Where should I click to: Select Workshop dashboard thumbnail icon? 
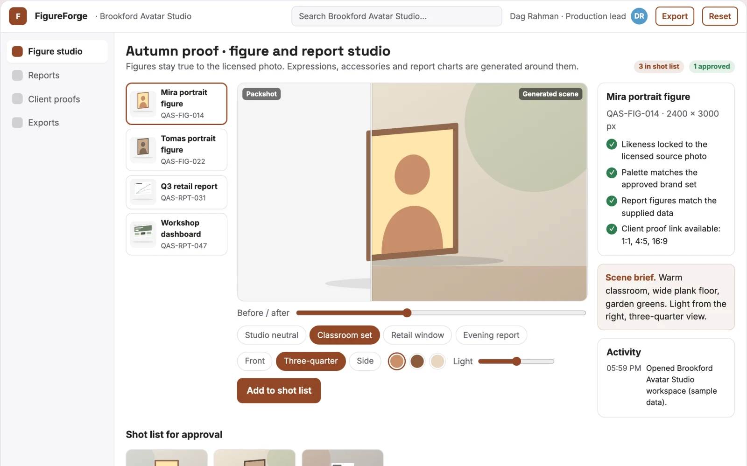[x=143, y=234]
